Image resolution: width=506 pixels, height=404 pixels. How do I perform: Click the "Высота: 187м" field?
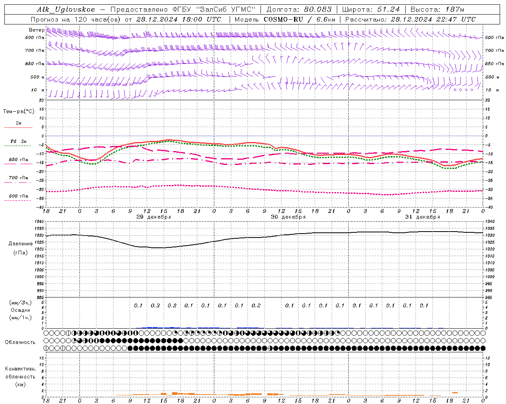pyautogui.click(x=437, y=9)
